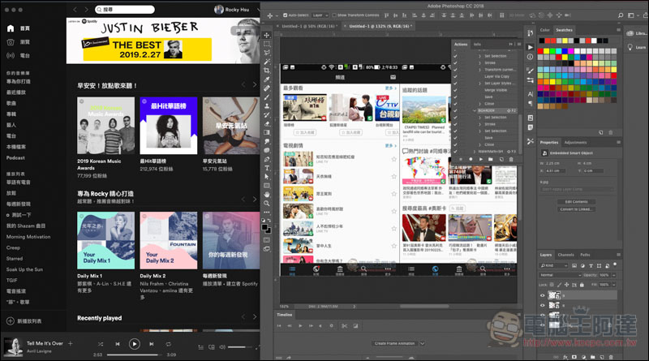The width and height of the screenshot is (649, 361).
Task: Open the Daily Mix 1 cover thumbnail
Action: click(106, 240)
